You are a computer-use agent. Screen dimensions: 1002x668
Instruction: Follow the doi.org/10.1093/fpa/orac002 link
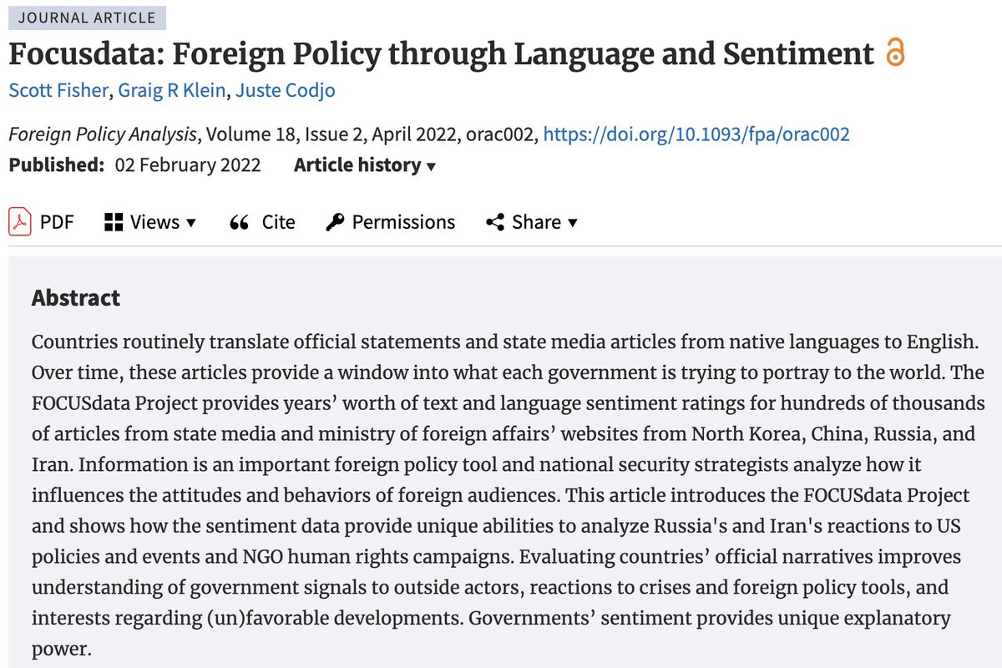coord(696,134)
